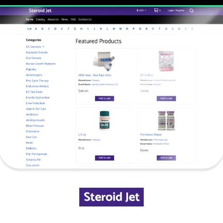Screen dimensions: 223x223
Task: Open the shopping cart icon
Action: tap(156, 10)
